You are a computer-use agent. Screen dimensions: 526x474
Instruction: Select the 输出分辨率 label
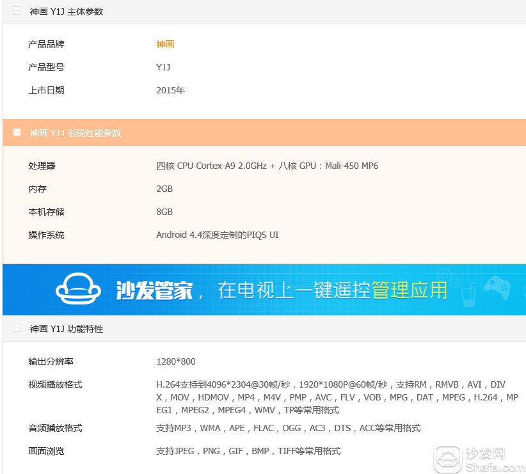point(51,361)
